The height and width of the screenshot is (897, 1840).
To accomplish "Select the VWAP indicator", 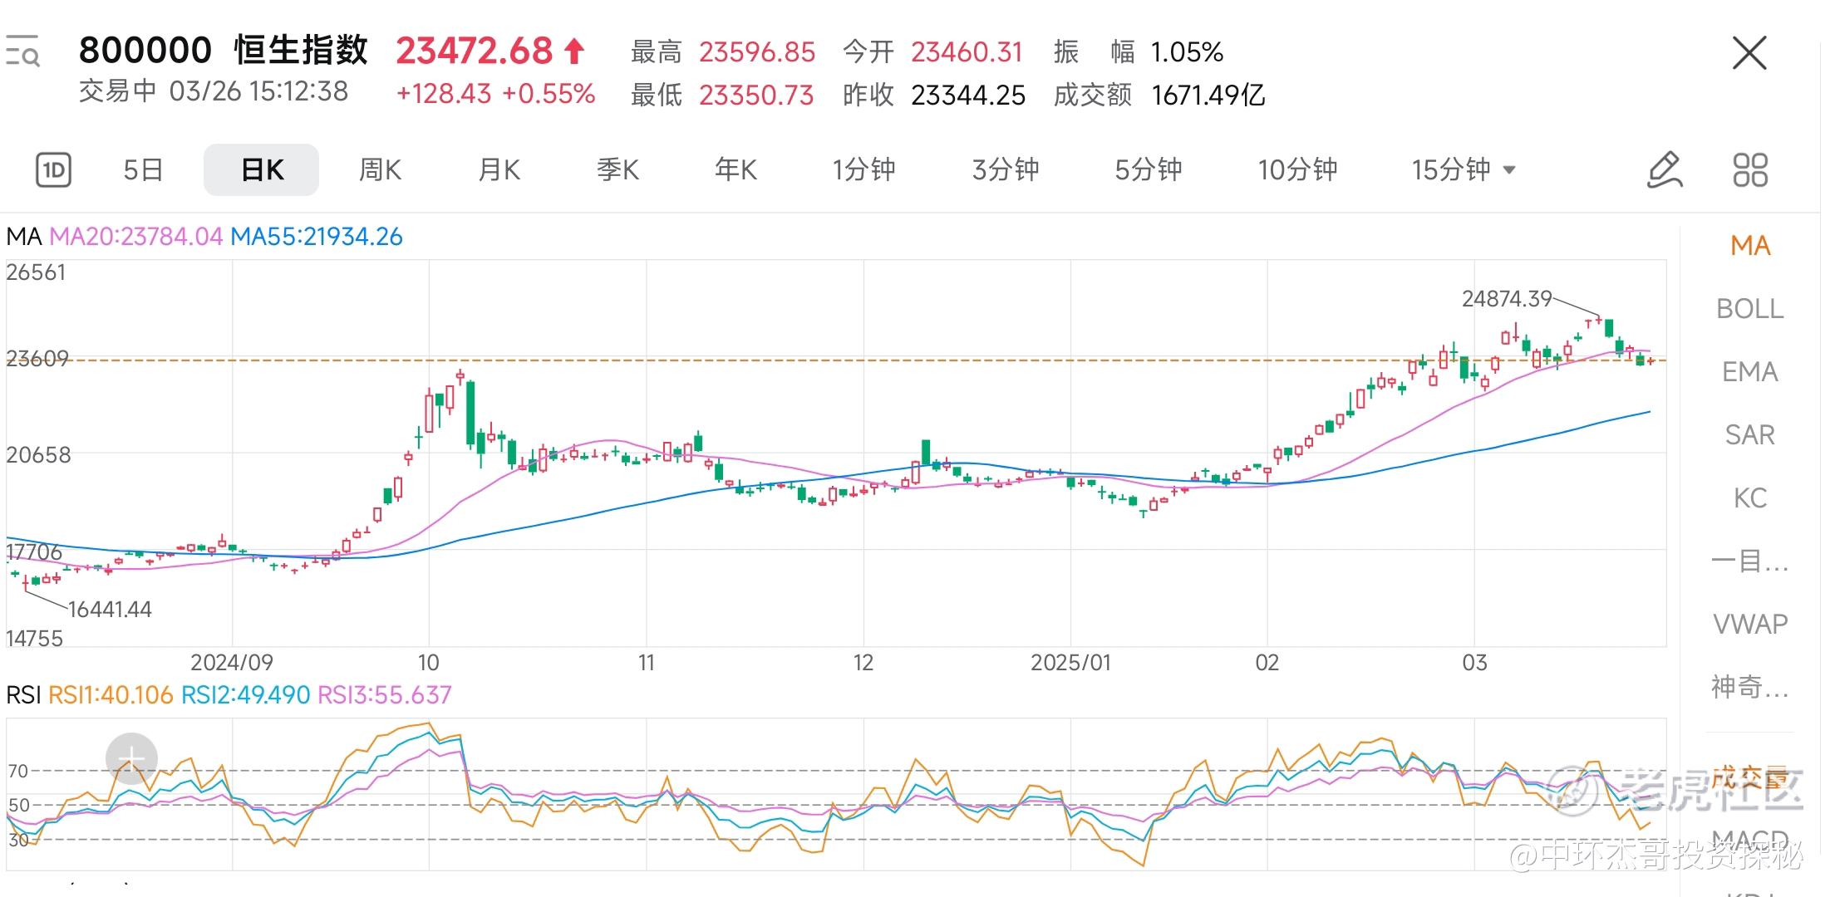I will (x=1749, y=624).
